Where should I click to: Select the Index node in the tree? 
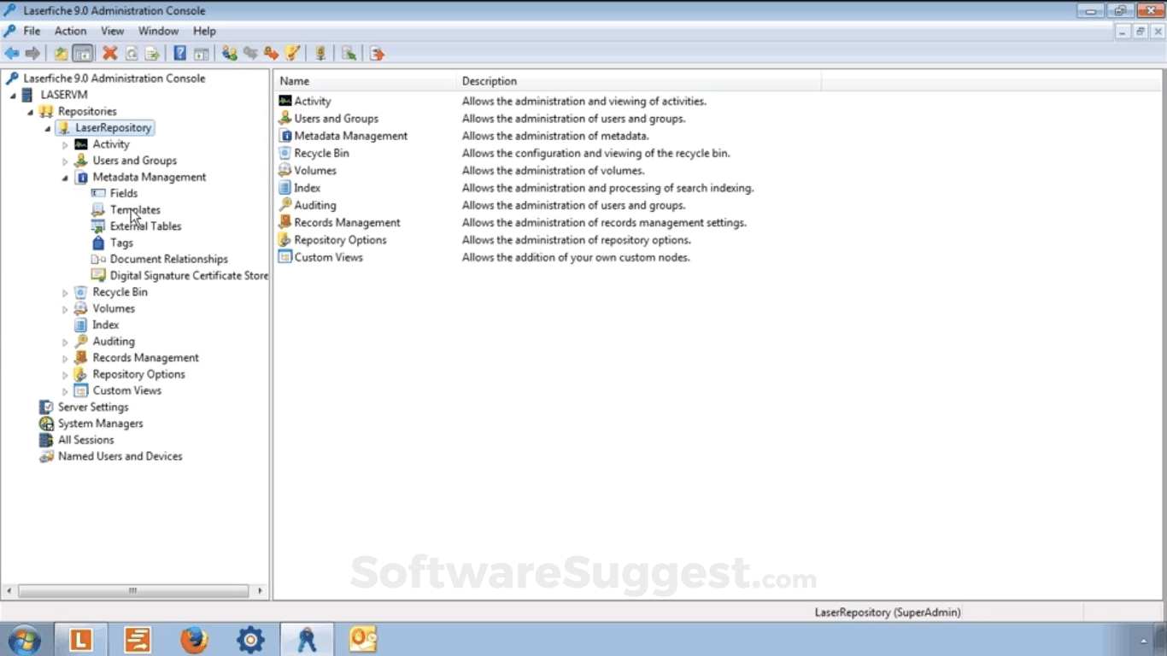pos(106,325)
